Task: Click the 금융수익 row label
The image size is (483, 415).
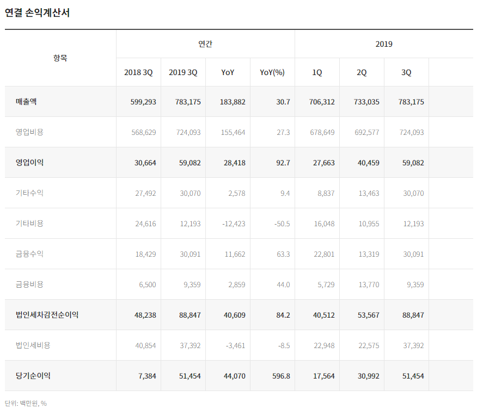Action: click(29, 254)
